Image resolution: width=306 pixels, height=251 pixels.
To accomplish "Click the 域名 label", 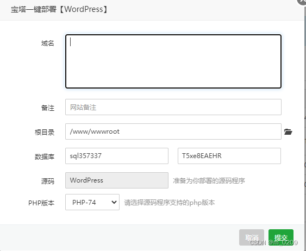I will [x=48, y=43].
